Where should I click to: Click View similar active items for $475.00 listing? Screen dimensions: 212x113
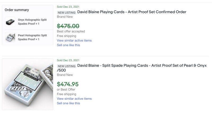[x=74, y=40]
